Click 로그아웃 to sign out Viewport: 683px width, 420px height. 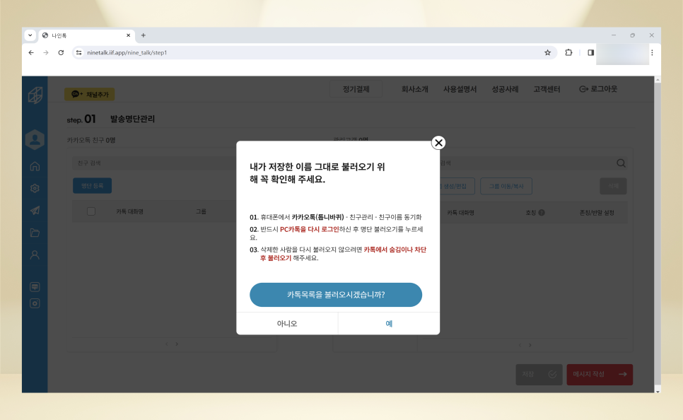(x=598, y=89)
